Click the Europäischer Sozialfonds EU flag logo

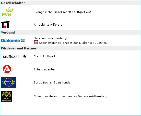click(x=9, y=82)
